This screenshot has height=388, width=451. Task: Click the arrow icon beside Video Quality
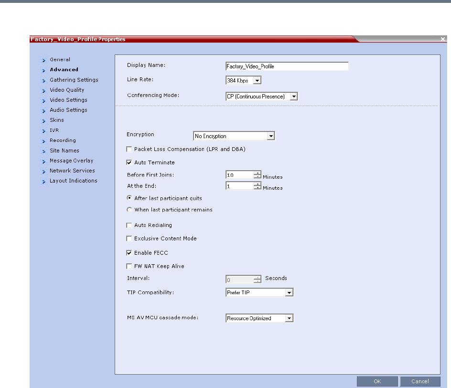[44, 91]
